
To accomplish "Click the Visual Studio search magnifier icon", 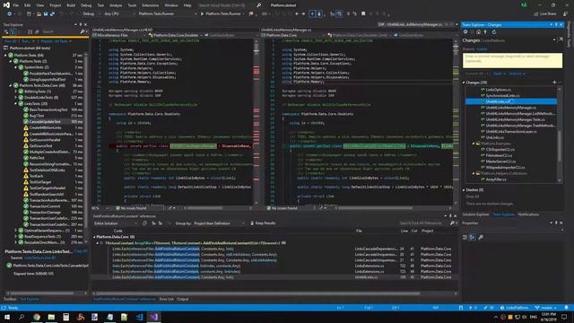I will coord(259,5).
